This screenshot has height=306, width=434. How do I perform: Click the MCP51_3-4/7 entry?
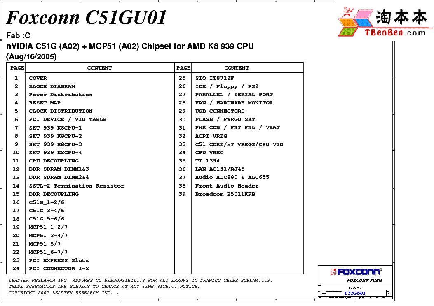(x=48, y=236)
